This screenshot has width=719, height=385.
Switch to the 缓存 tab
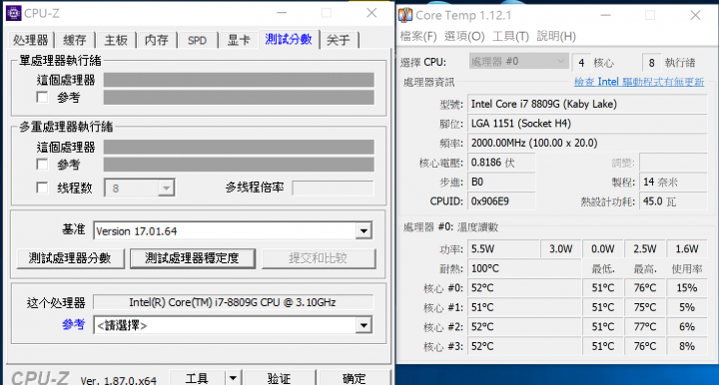point(74,40)
